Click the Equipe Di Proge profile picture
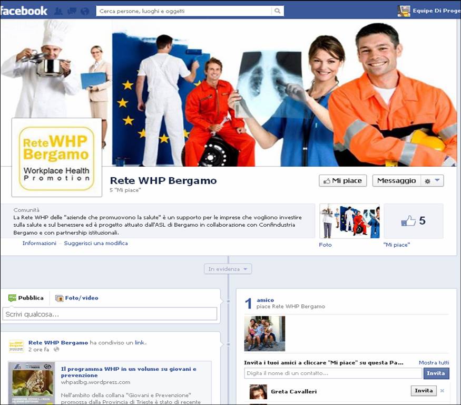This screenshot has width=461, height=405. (x=404, y=11)
